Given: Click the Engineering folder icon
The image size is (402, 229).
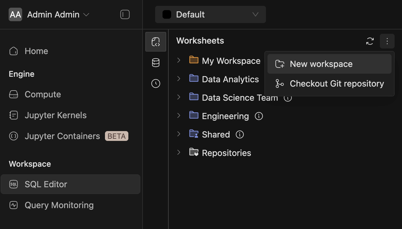Looking at the screenshot, I should click(194, 115).
